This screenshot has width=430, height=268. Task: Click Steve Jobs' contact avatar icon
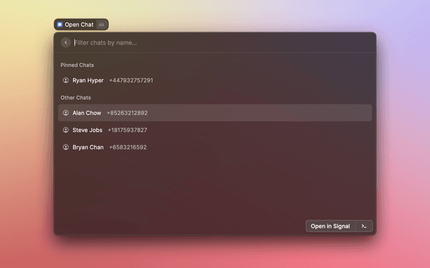click(x=66, y=130)
